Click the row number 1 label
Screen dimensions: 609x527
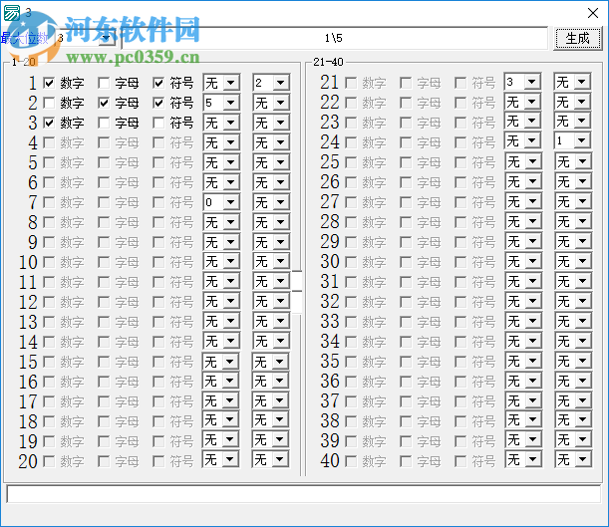32,83
